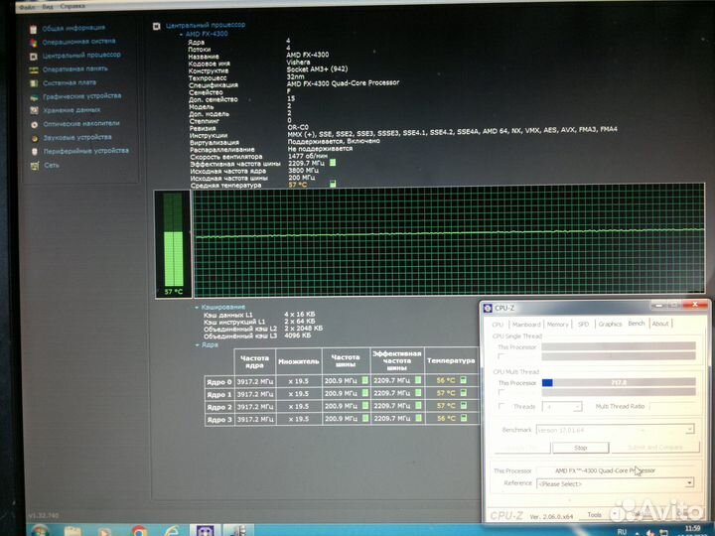Screen dimensions: 715x536
Task: Open the Вид menu in Speccy
Action: click(x=48, y=7)
